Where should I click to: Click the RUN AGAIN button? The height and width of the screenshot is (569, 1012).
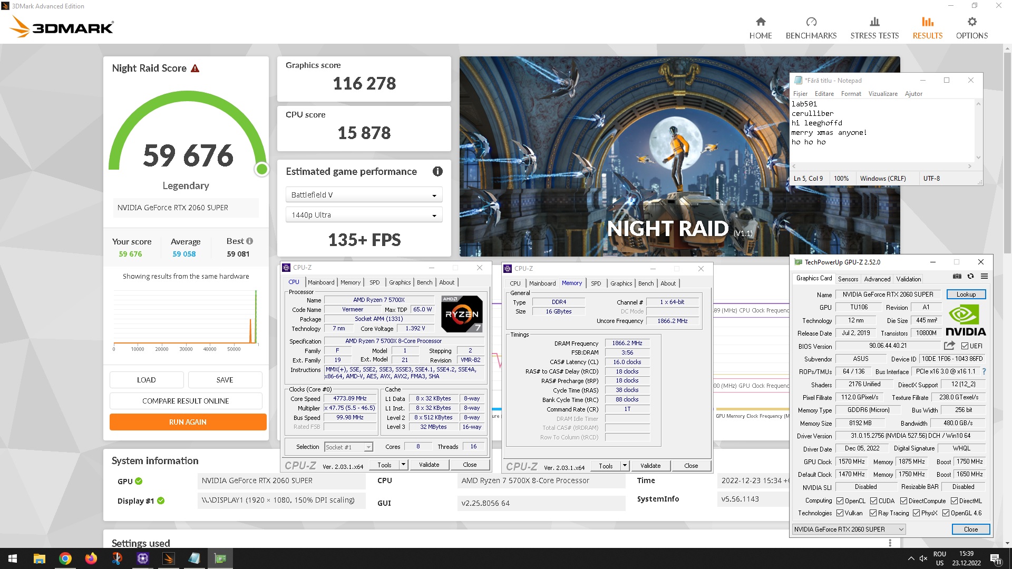pyautogui.click(x=188, y=422)
